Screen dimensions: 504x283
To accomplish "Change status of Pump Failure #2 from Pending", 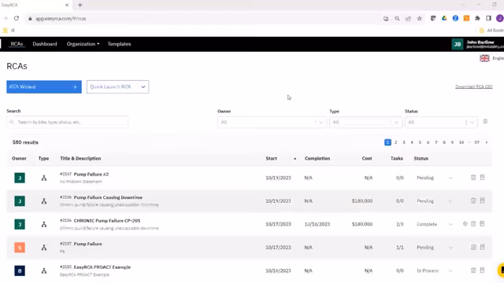I will click(434, 178).
